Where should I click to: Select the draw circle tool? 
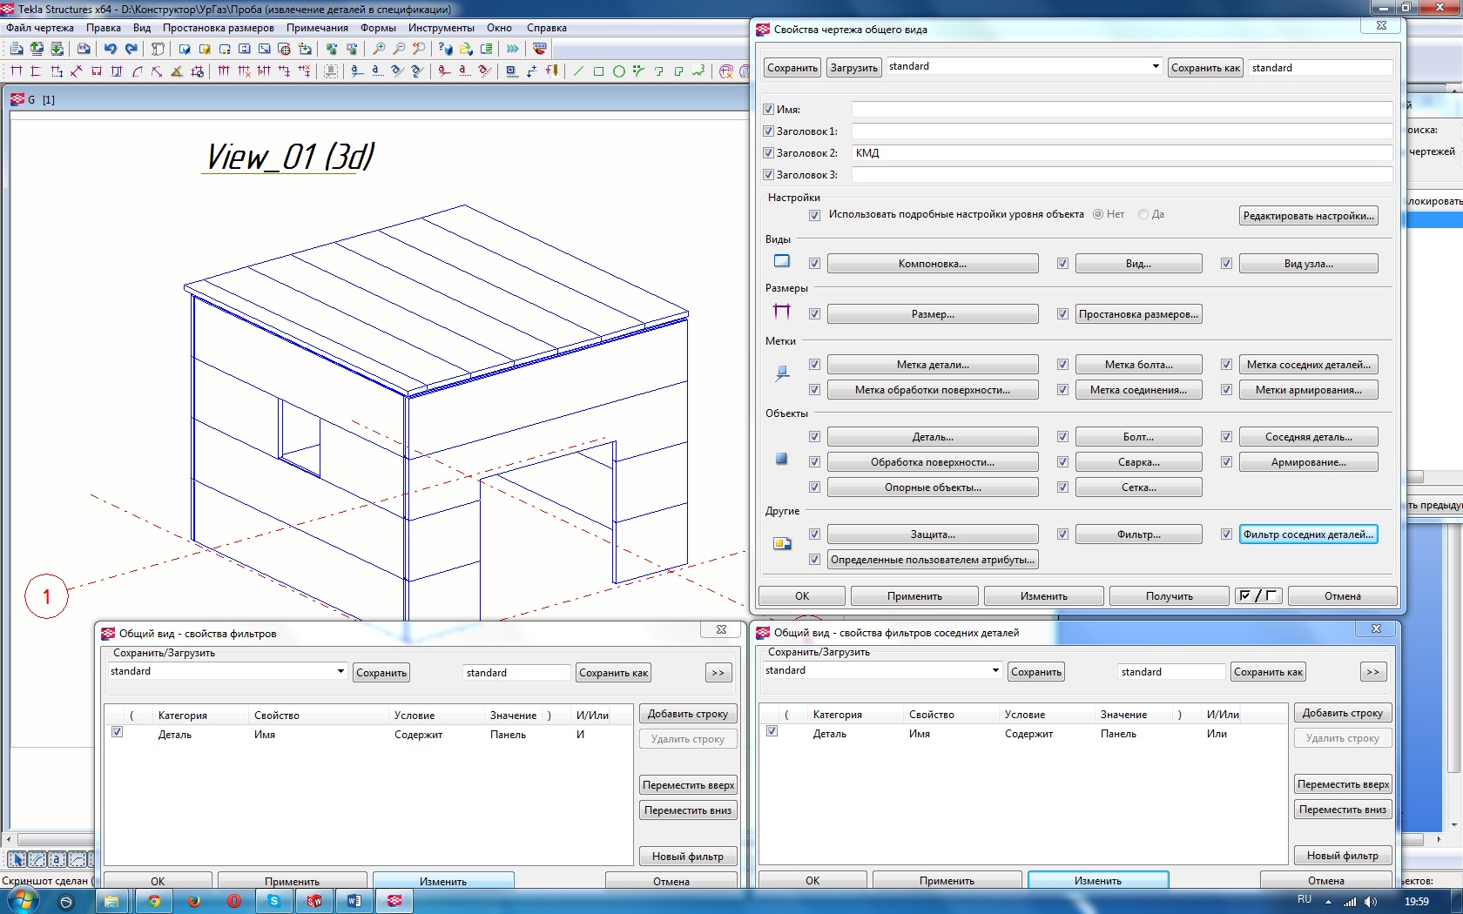(619, 71)
